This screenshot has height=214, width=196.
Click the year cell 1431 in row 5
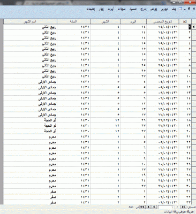[x=73, y=49]
